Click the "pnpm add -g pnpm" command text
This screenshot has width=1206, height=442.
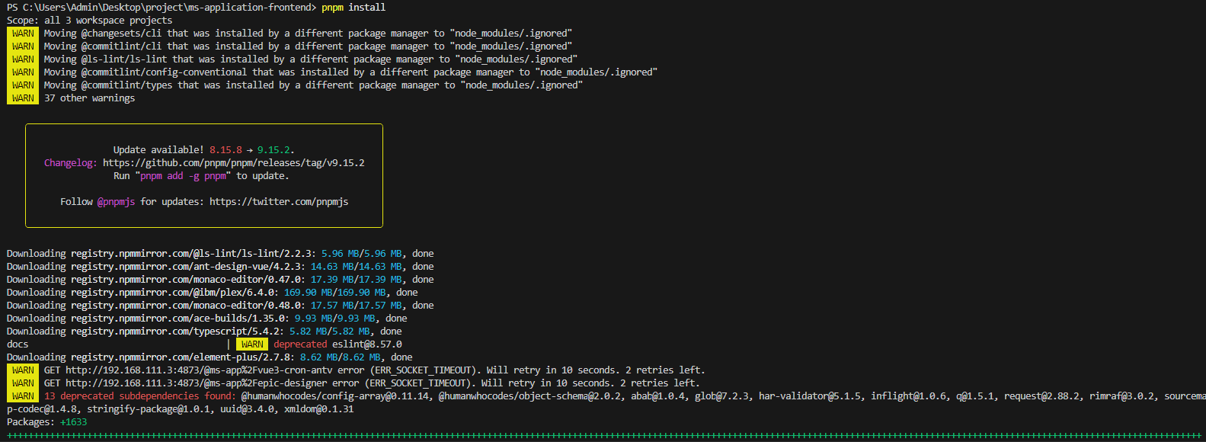[x=183, y=176]
